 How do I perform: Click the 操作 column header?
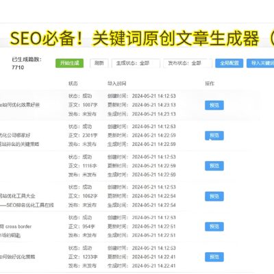pos(210,84)
